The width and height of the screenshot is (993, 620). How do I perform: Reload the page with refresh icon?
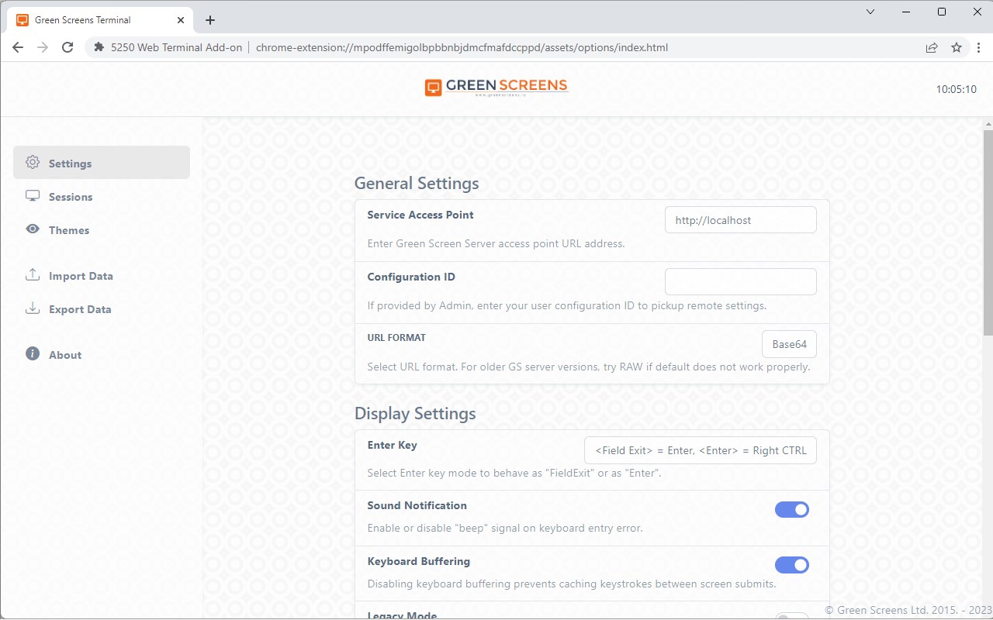pos(67,47)
